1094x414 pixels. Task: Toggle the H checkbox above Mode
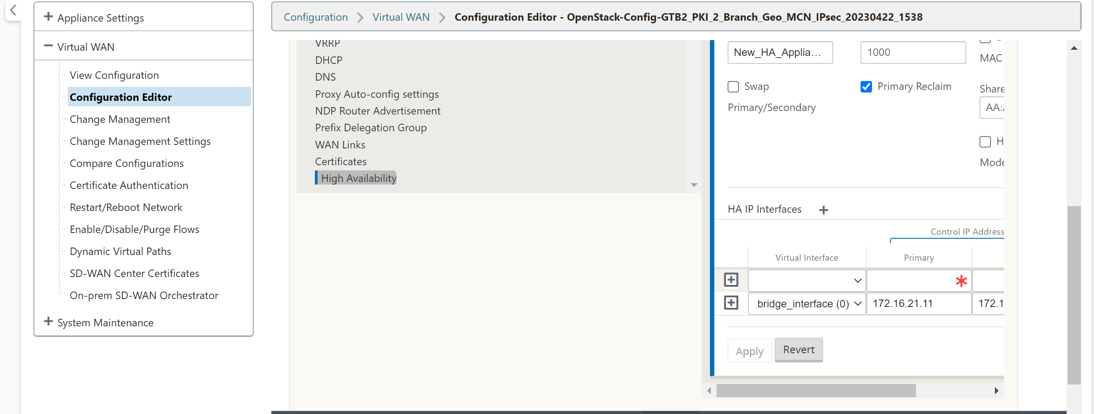(x=985, y=142)
